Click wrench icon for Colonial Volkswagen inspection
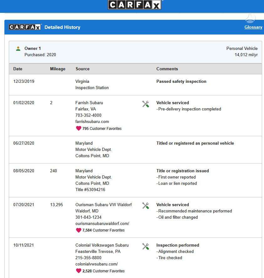The width and height of the screenshot is (264, 278). tap(145, 246)
